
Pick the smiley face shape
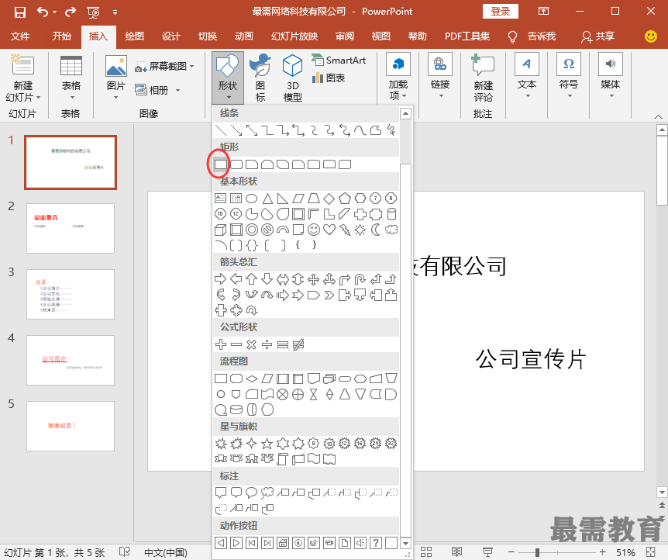(314, 230)
